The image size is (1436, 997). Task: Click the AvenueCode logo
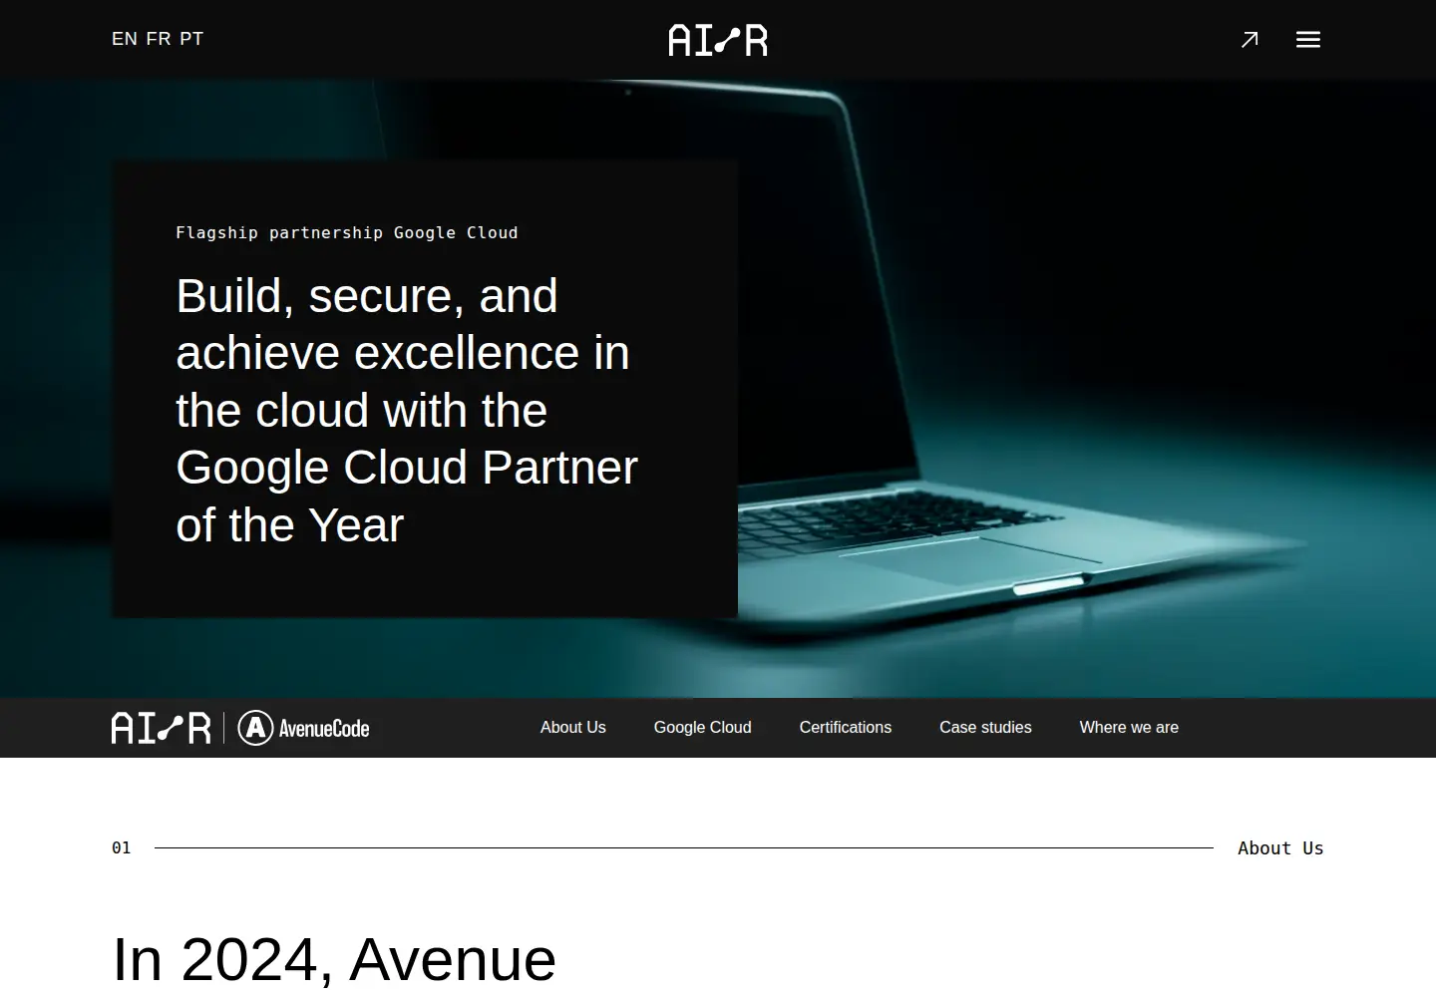tap(304, 728)
